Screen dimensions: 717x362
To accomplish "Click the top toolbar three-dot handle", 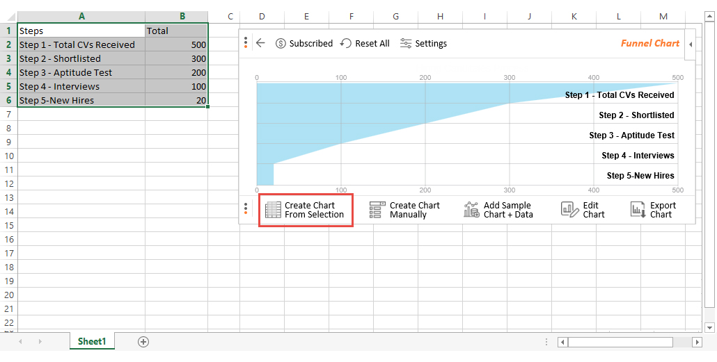I will click(246, 42).
